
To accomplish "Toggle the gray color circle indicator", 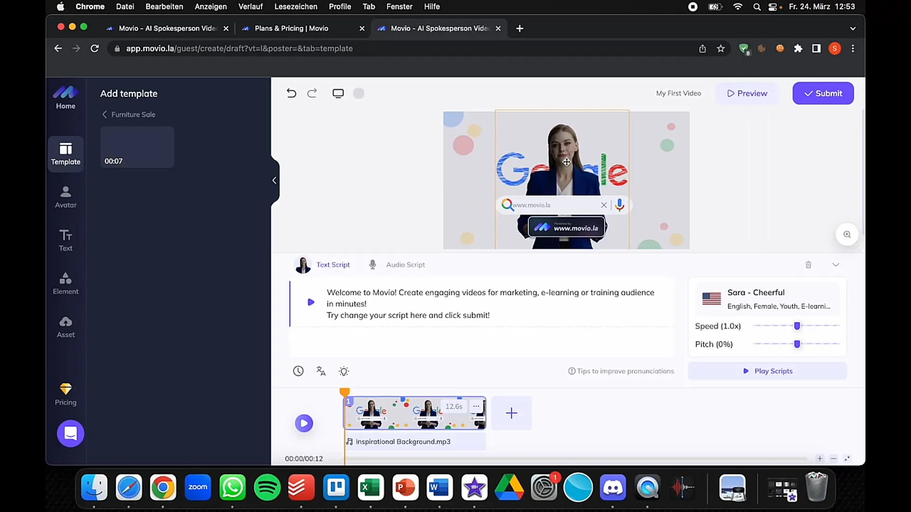I will [x=359, y=93].
